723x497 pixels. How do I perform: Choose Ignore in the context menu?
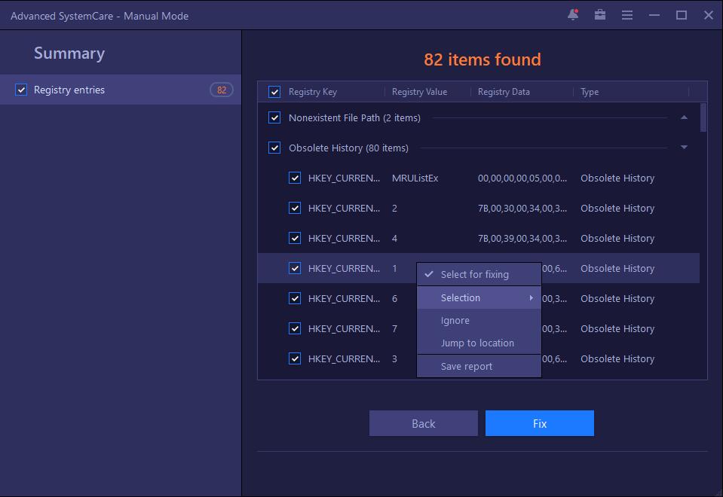479,320
